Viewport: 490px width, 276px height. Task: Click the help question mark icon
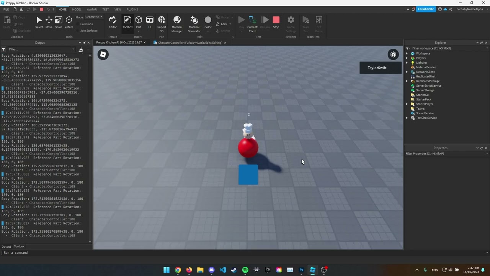440,9
